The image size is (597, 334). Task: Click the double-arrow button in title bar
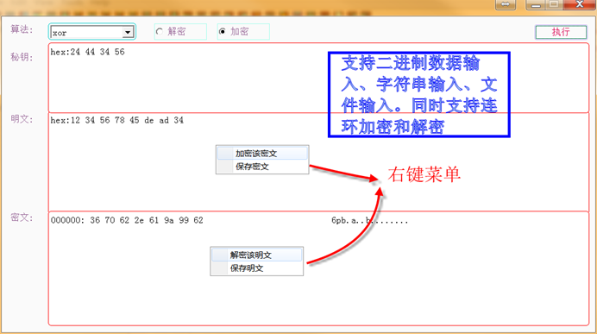(x=506, y=4)
